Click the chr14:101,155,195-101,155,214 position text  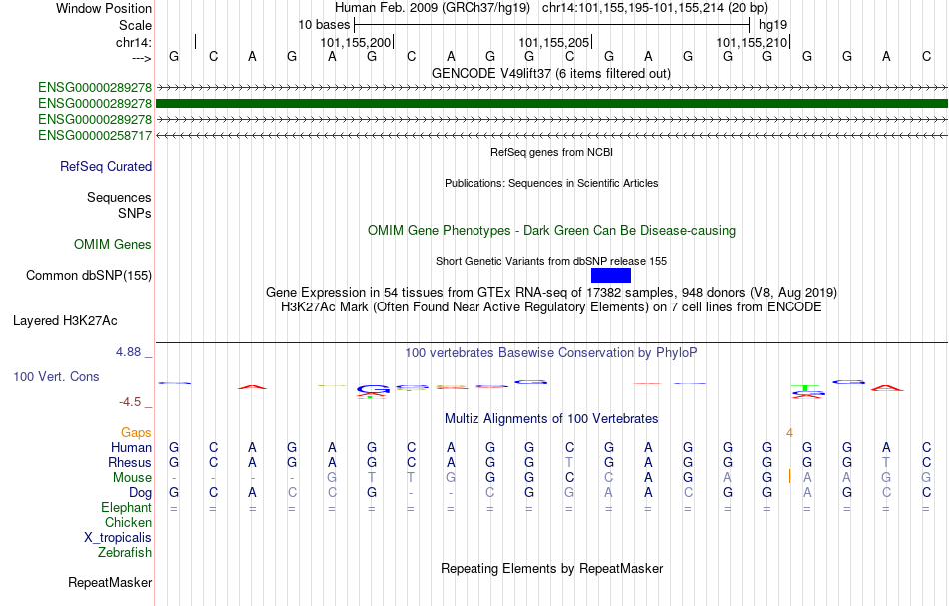(655, 8)
